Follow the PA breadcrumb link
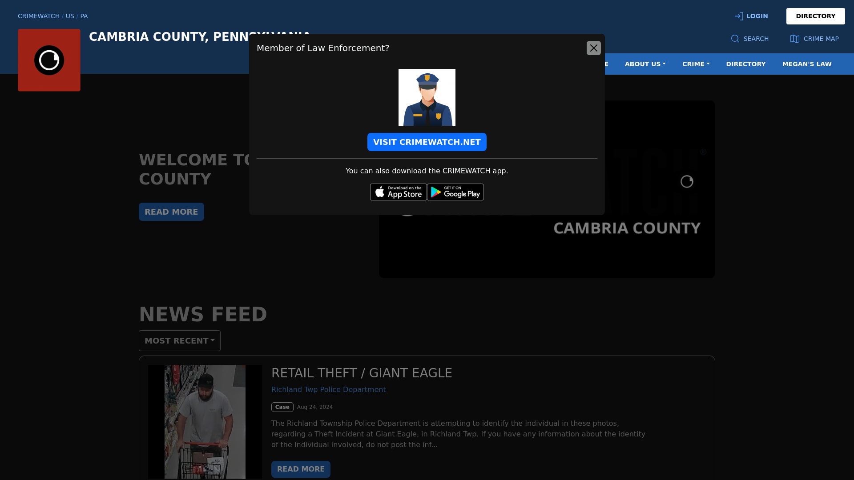Screen dimensions: 854x480 84,16
